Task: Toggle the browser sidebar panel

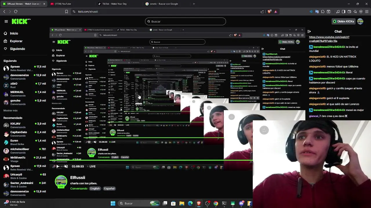Action: 343,12
